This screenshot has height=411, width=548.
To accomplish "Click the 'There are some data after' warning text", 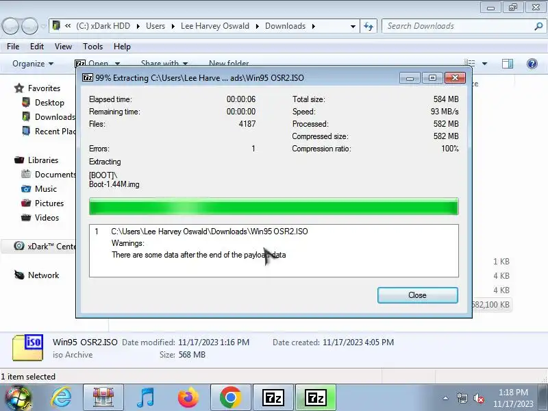I will pyautogui.click(x=199, y=255).
